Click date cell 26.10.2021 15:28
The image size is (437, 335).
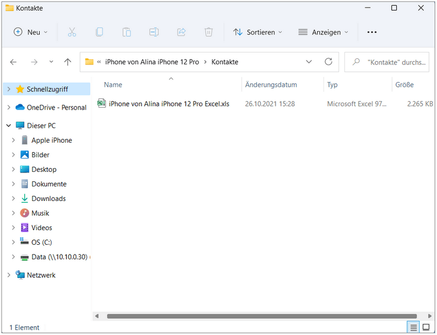tap(270, 104)
